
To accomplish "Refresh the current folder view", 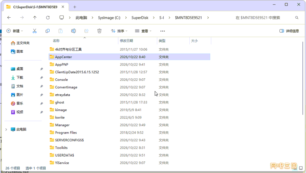I will point(48,18).
